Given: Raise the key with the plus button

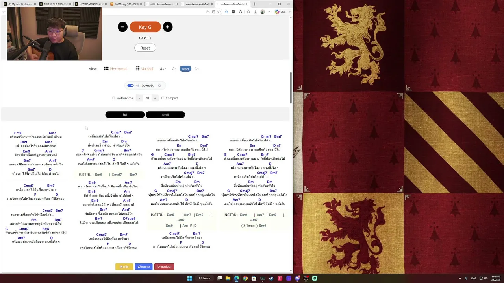Looking at the screenshot, I should click(167, 27).
